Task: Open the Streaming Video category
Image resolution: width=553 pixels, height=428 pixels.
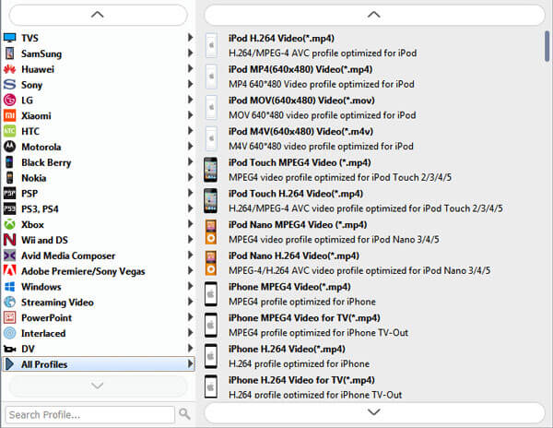Action: 99,302
